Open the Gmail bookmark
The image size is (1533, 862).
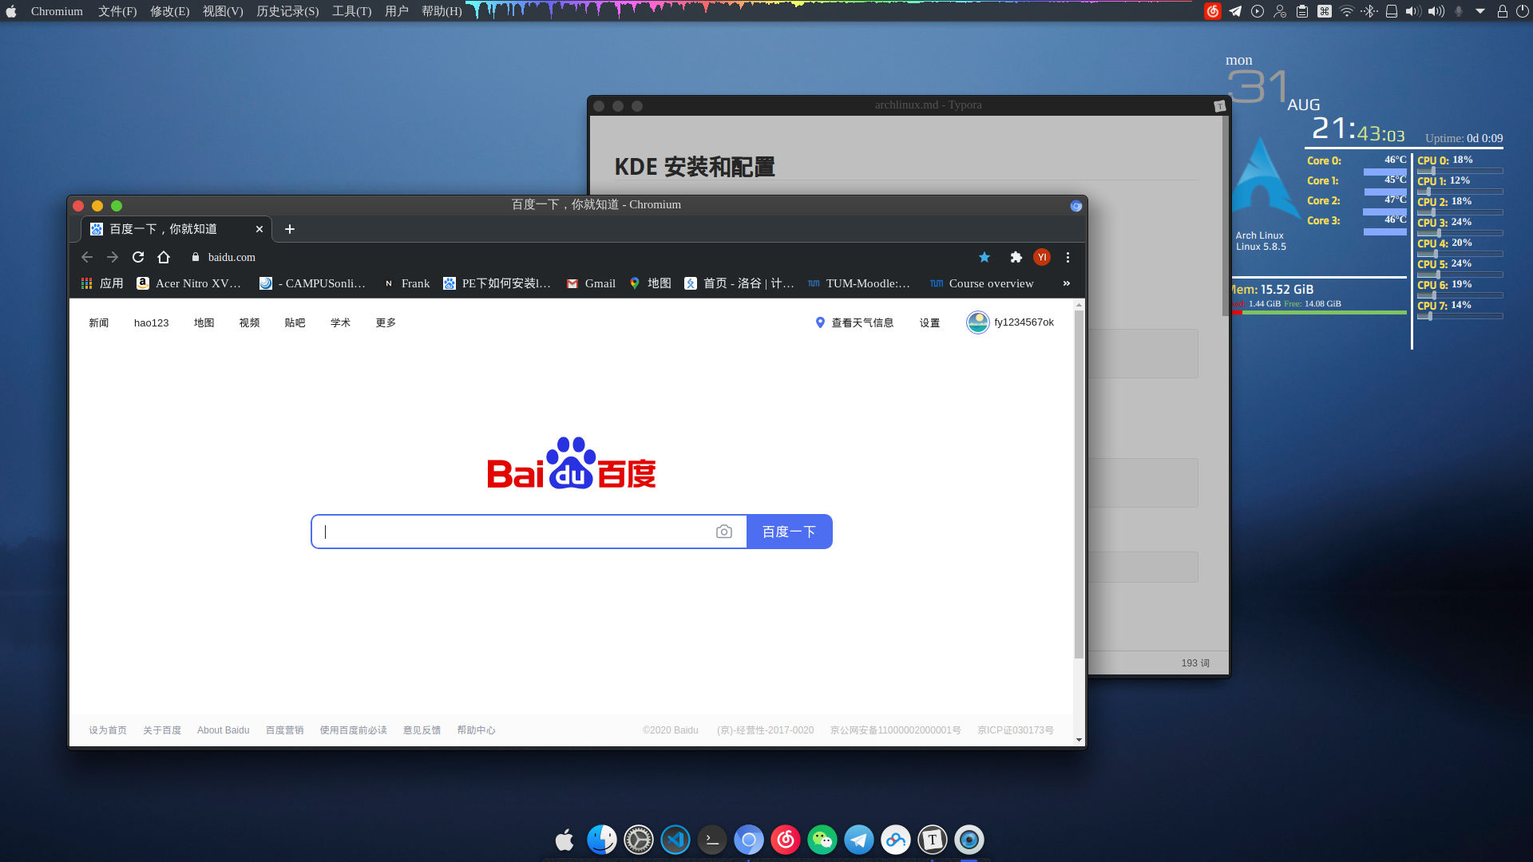pyautogui.click(x=591, y=283)
